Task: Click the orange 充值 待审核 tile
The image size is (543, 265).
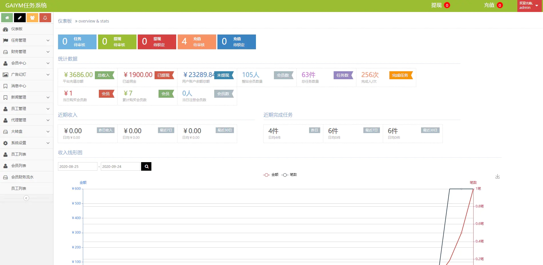Action: point(197,42)
